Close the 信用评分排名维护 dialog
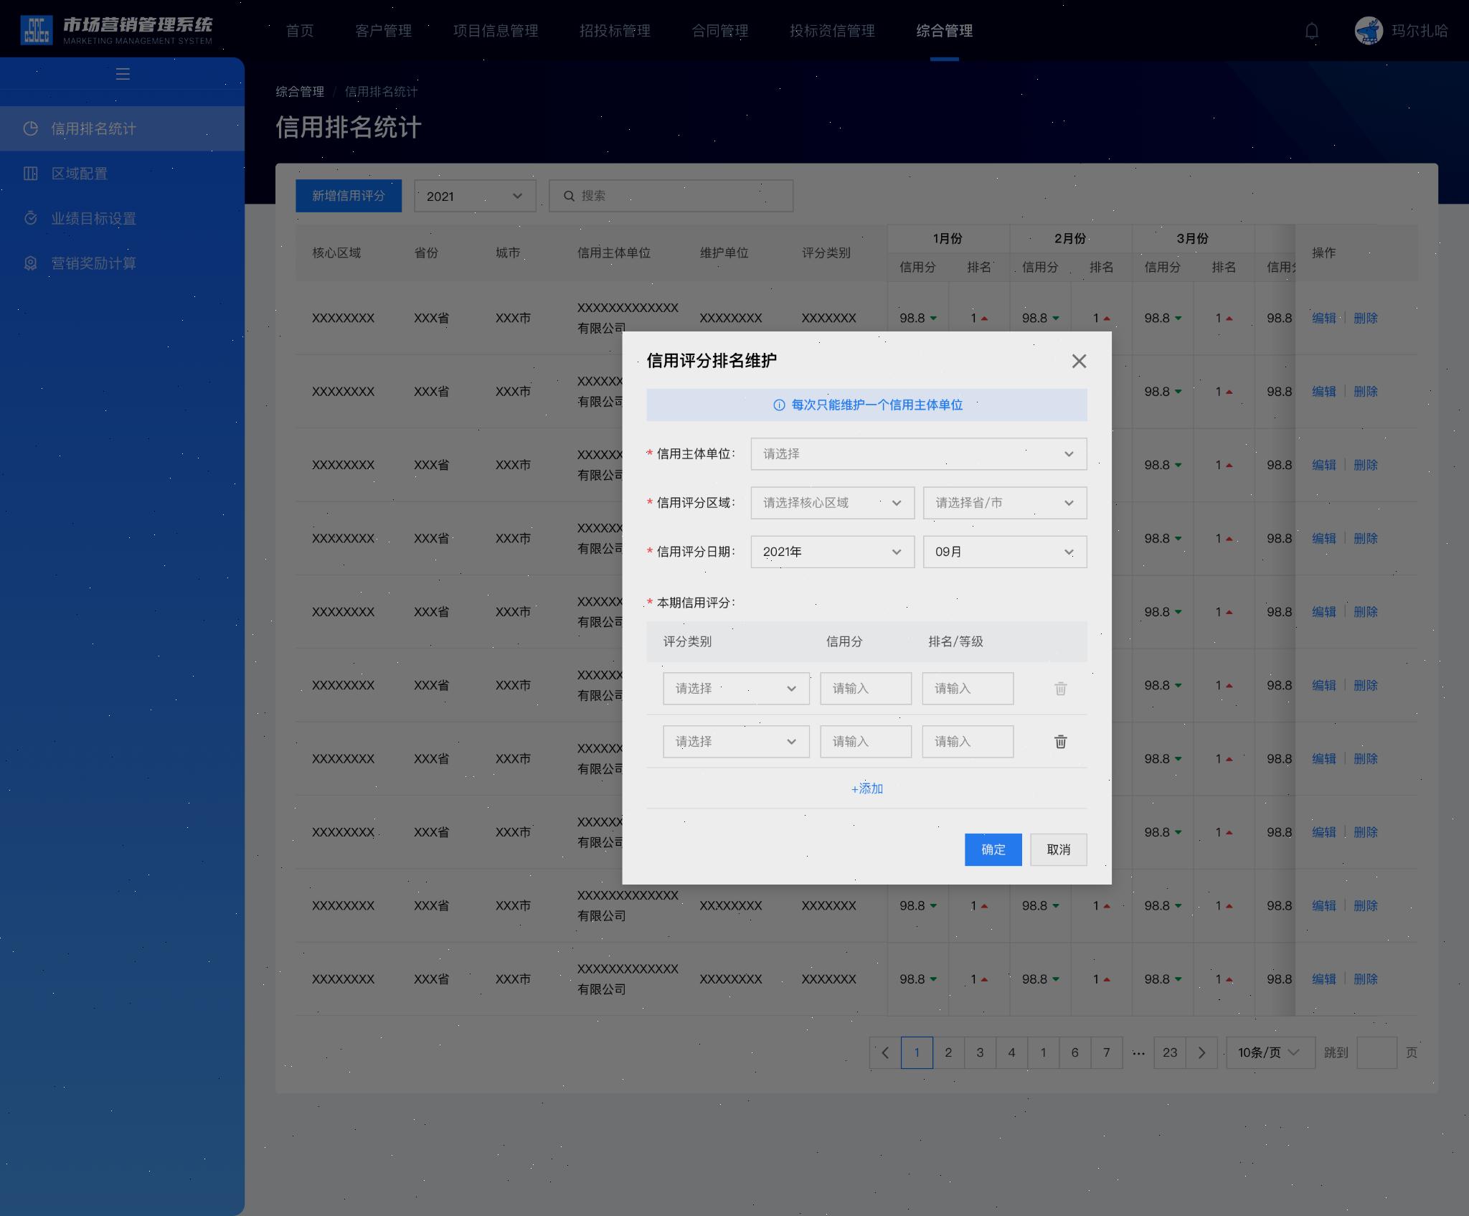The height and width of the screenshot is (1216, 1469). pos(1079,361)
